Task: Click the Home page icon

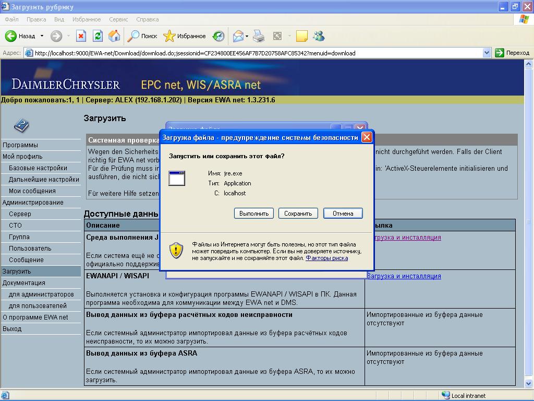Action: (x=114, y=36)
